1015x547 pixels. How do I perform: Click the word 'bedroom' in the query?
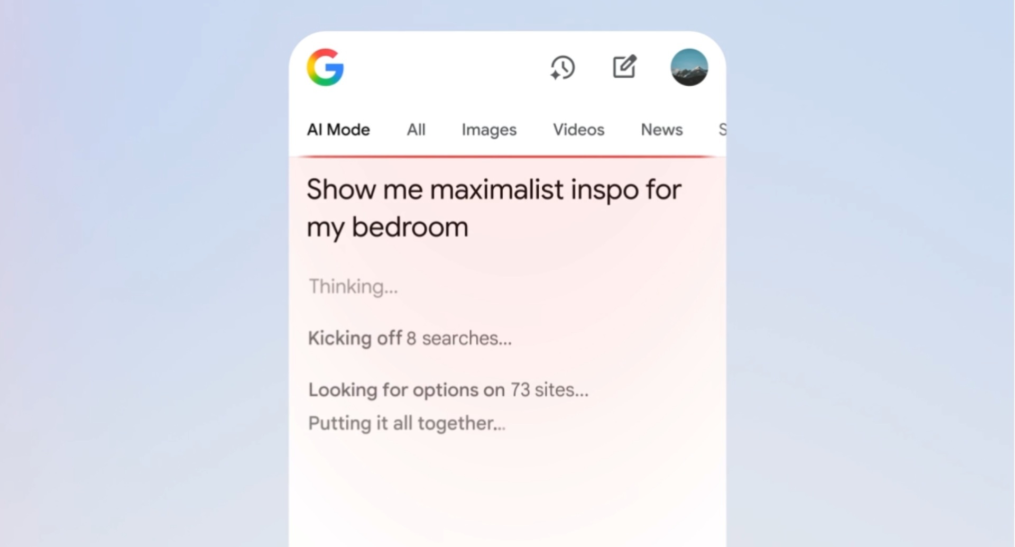click(410, 227)
